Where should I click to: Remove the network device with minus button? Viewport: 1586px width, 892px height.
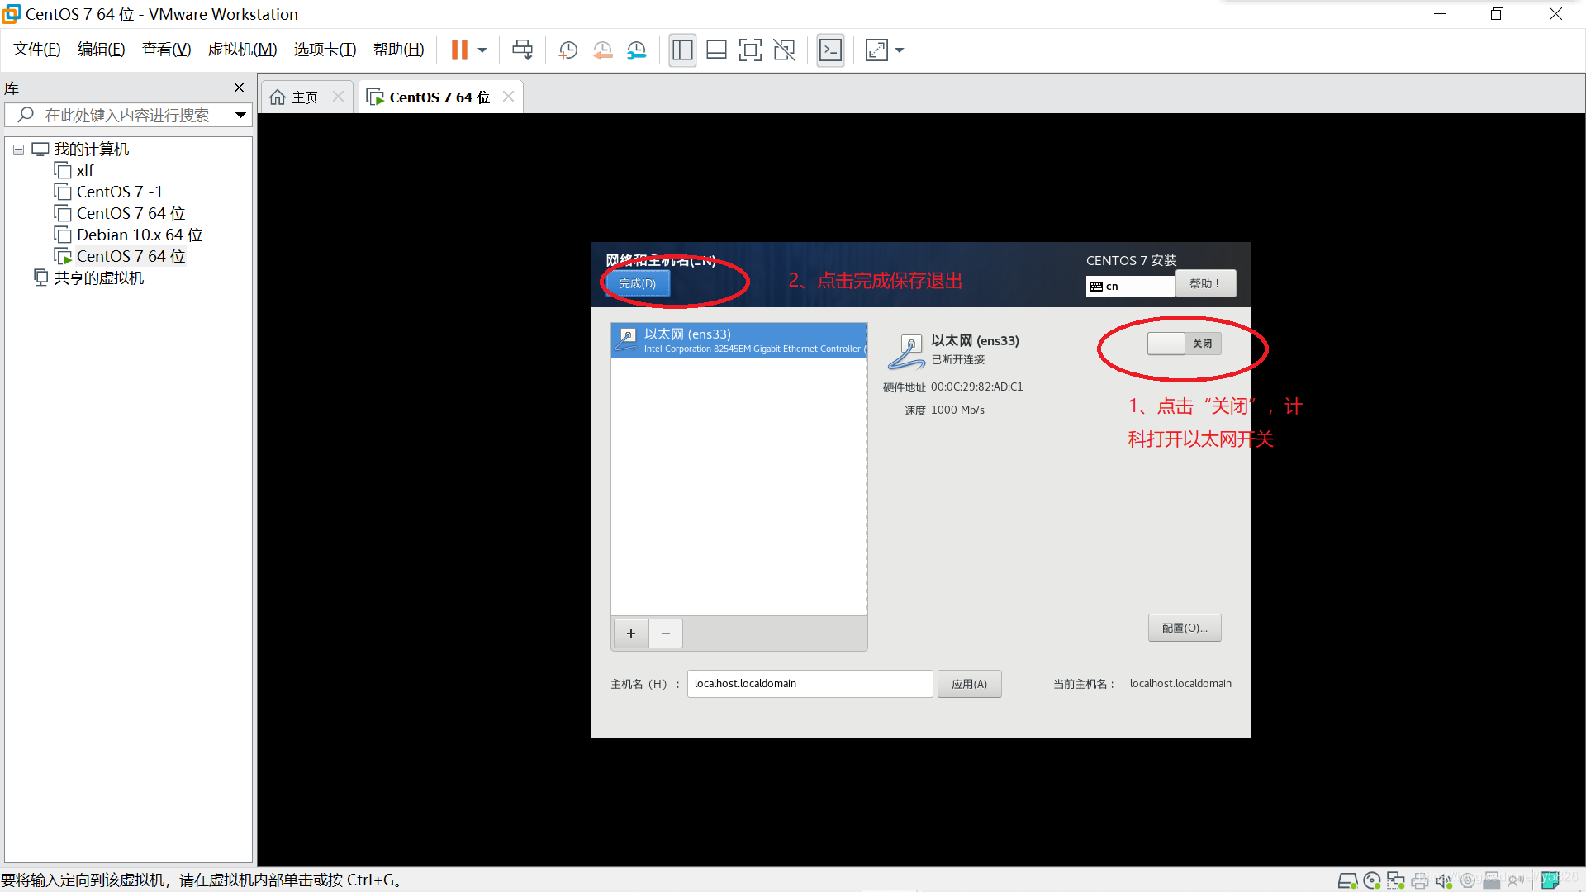(666, 633)
